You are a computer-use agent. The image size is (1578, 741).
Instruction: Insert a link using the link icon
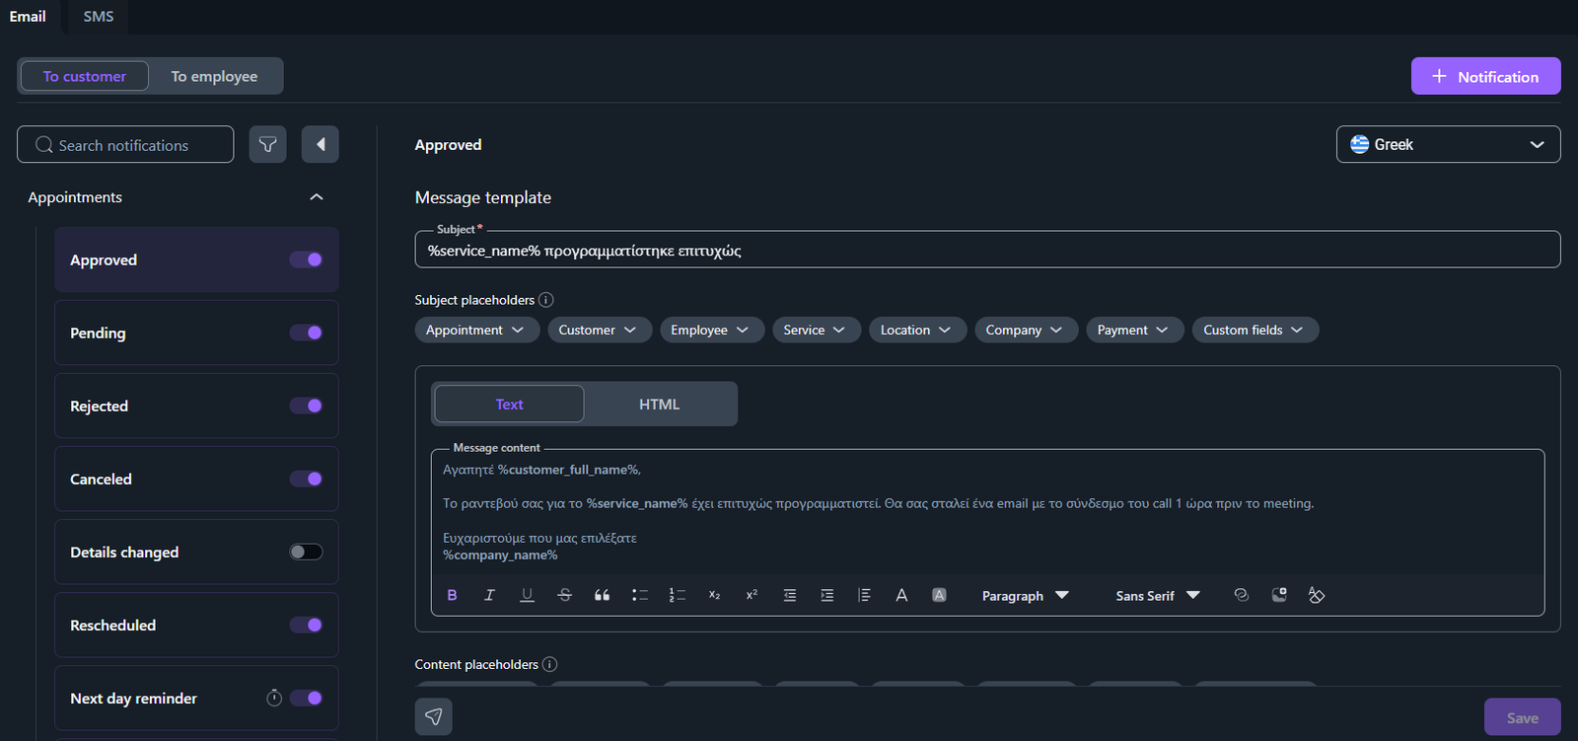[1241, 595]
